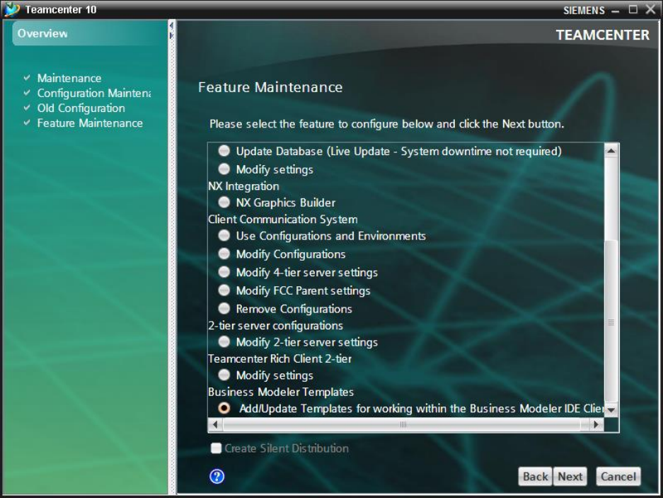Viewport: 663px width, 498px height.
Task: Click the horizontal scroll left arrow
Action: (x=215, y=424)
